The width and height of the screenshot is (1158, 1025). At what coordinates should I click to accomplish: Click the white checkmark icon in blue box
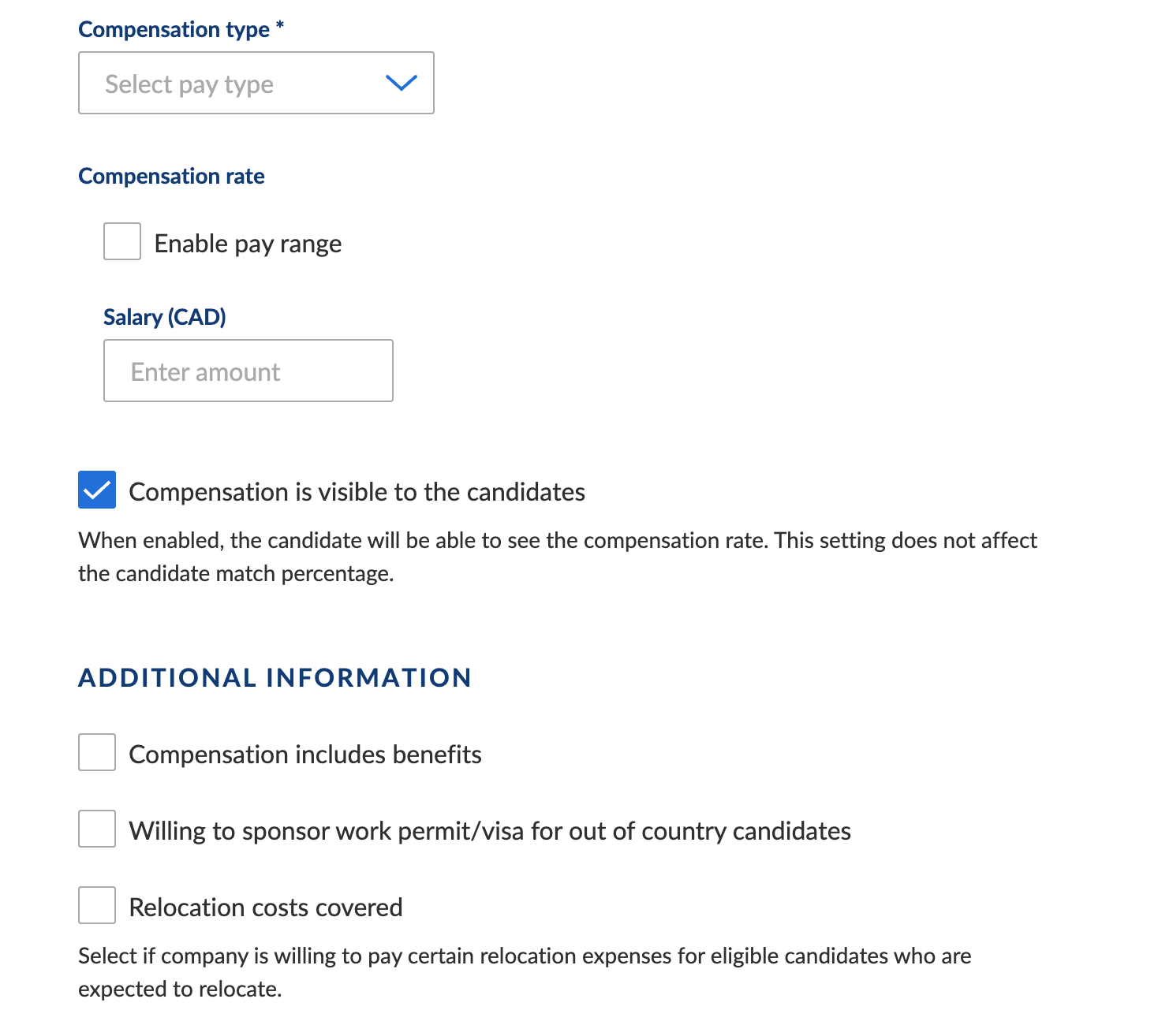(x=97, y=490)
